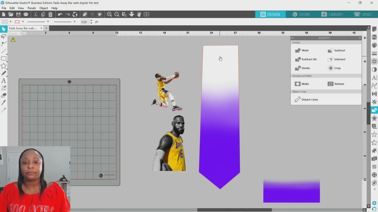Screen dimensions: 378x212
Task: Switch to the STORE tab
Action: tap(301, 14)
